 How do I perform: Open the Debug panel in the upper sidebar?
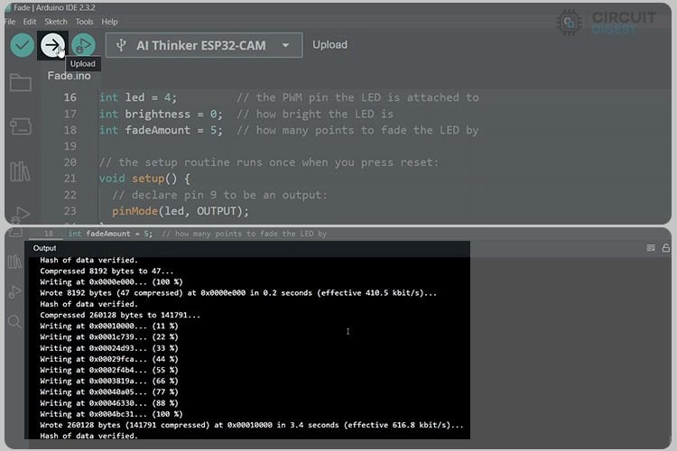(20, 214)
